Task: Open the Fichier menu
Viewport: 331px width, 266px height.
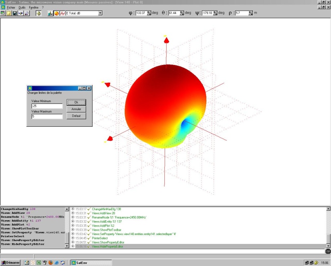Action: click(x=11, y=8)
